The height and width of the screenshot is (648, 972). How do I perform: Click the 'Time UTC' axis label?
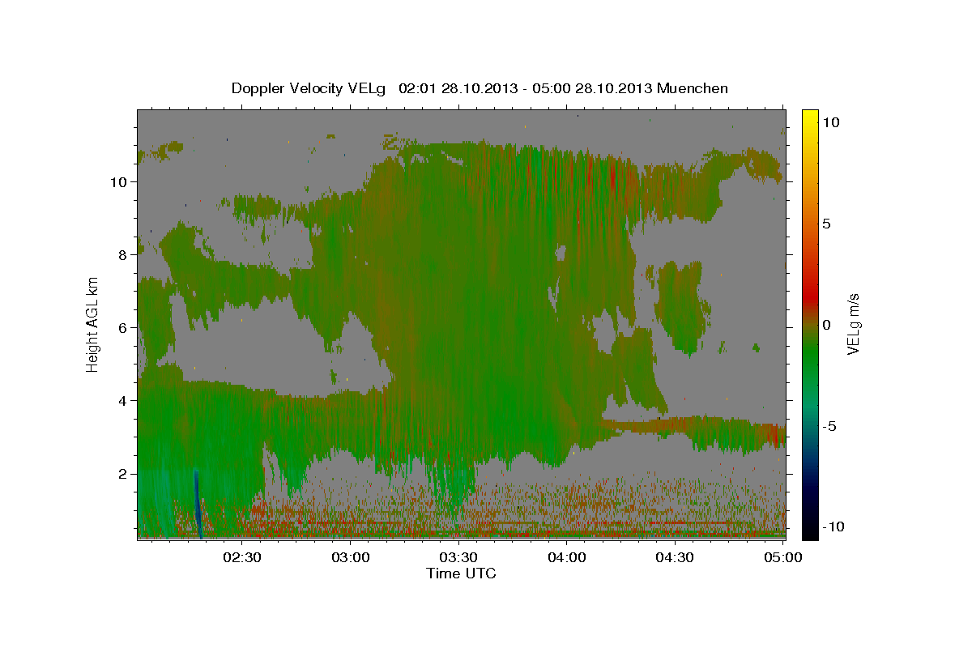(x=461, y=573)
